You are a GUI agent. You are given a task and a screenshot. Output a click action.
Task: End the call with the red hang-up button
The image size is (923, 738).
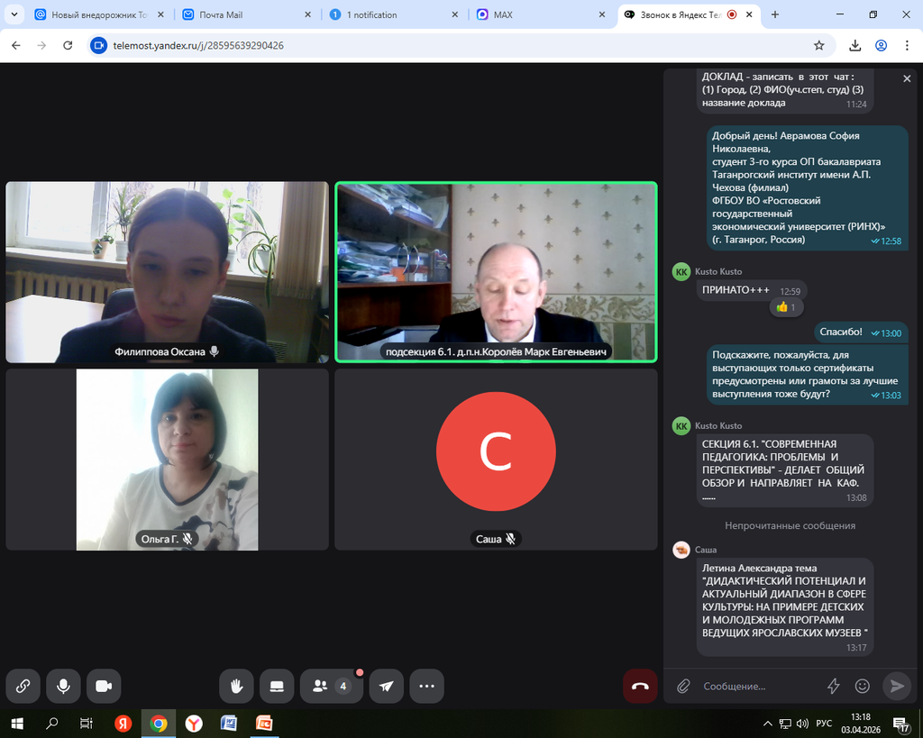[640, 686]
